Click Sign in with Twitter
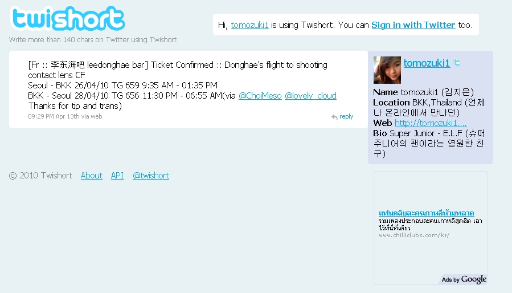 point(413,25)
